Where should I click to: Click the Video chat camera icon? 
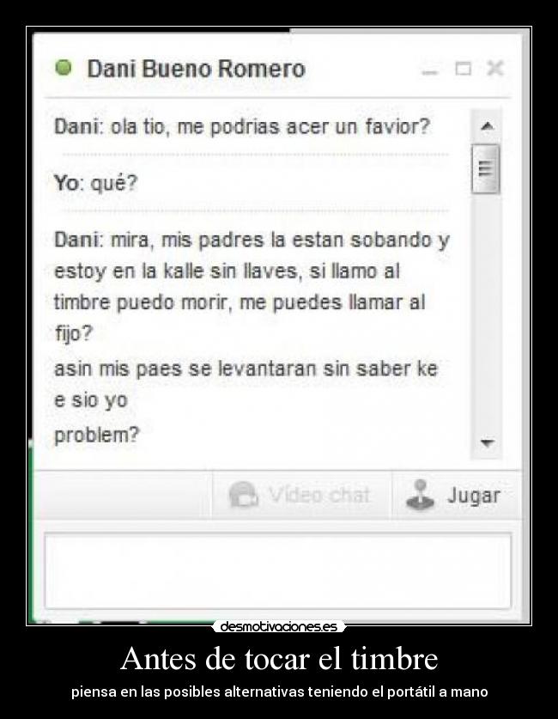click(x=243, y=495)
